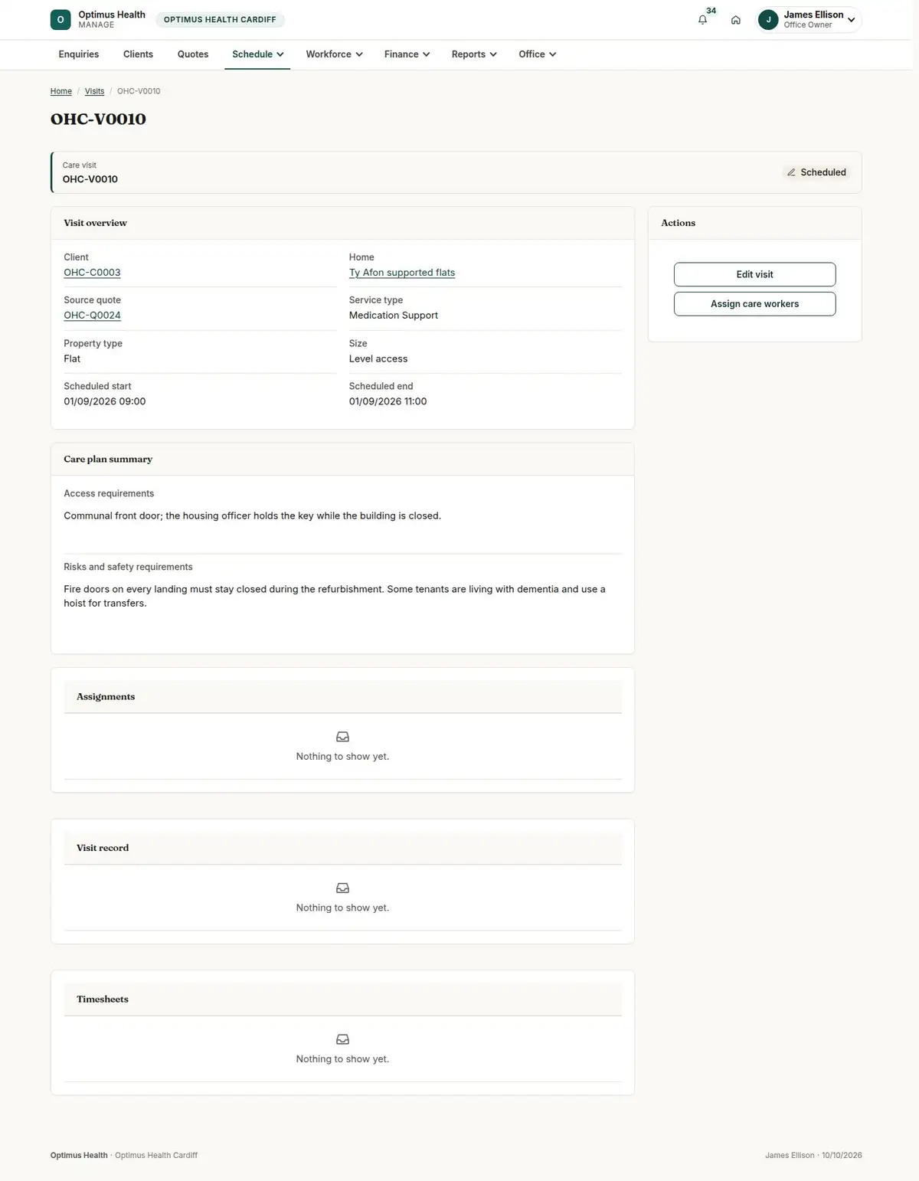Expand the Office menu dropdown

537,54
